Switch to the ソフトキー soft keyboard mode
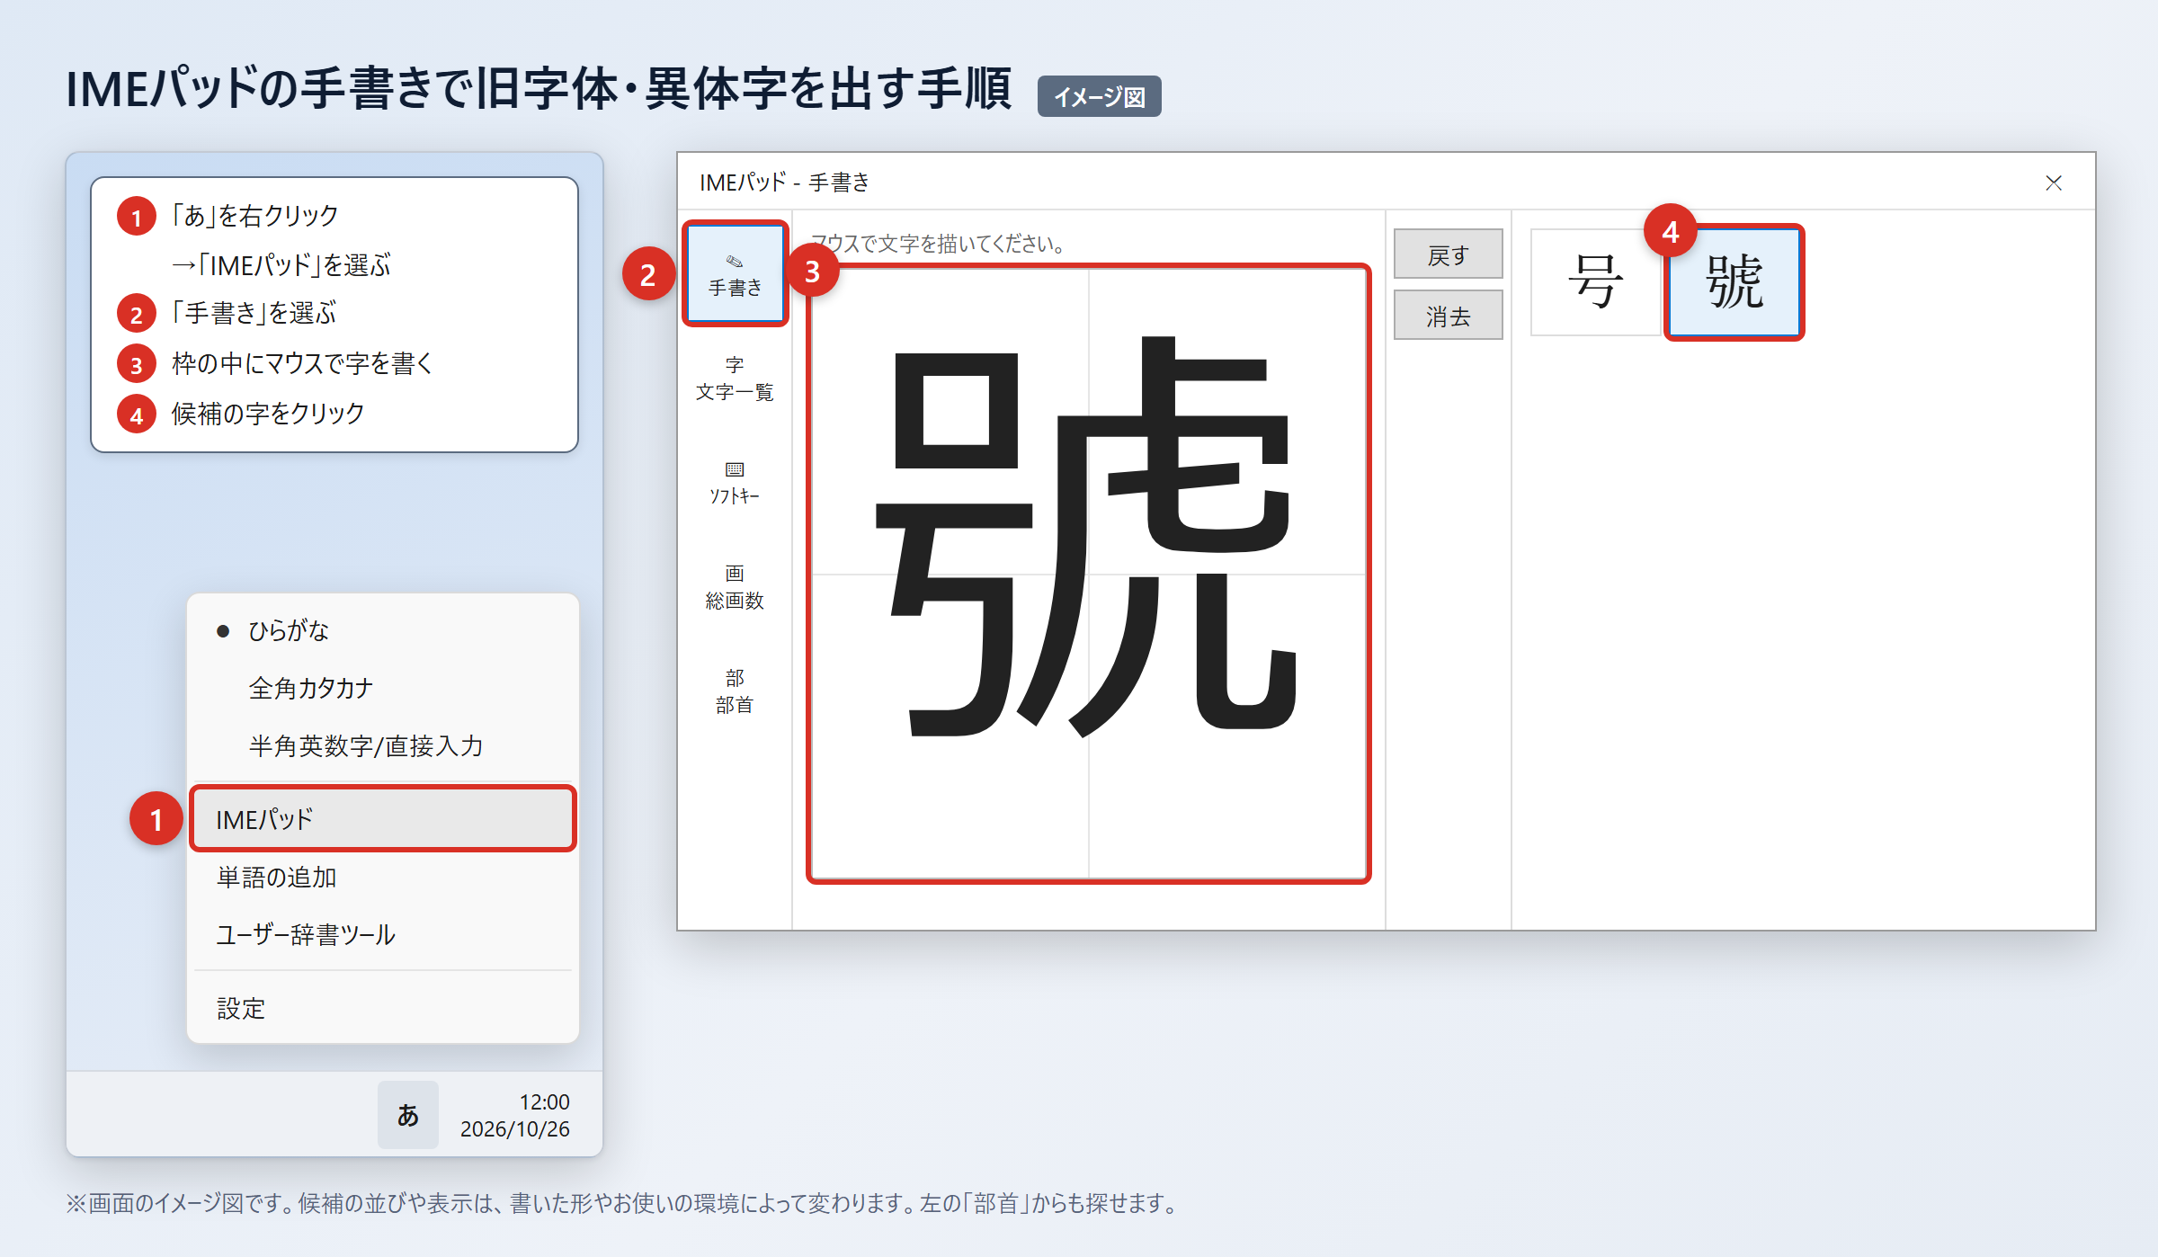Viewport: 2158px width, 1257px height. [x=735, y=483]
